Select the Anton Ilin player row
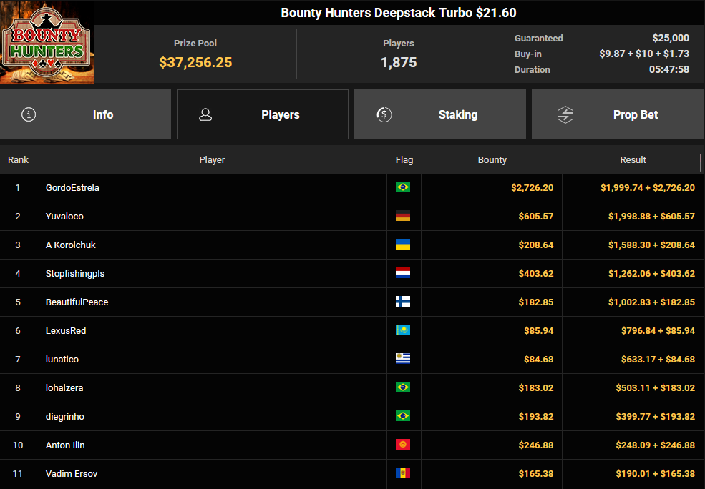Screen dimensions: 705x489 click(x=65, y=445)
